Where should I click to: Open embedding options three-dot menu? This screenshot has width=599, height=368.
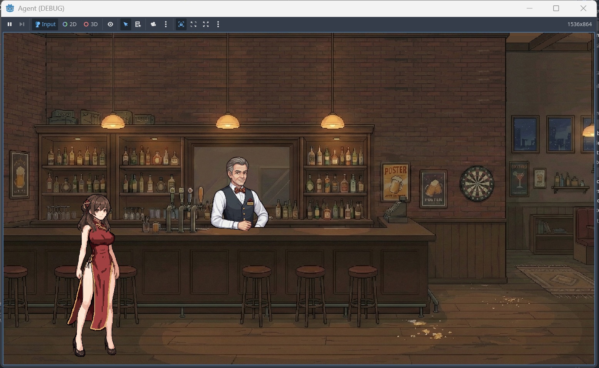click(218, 24)
